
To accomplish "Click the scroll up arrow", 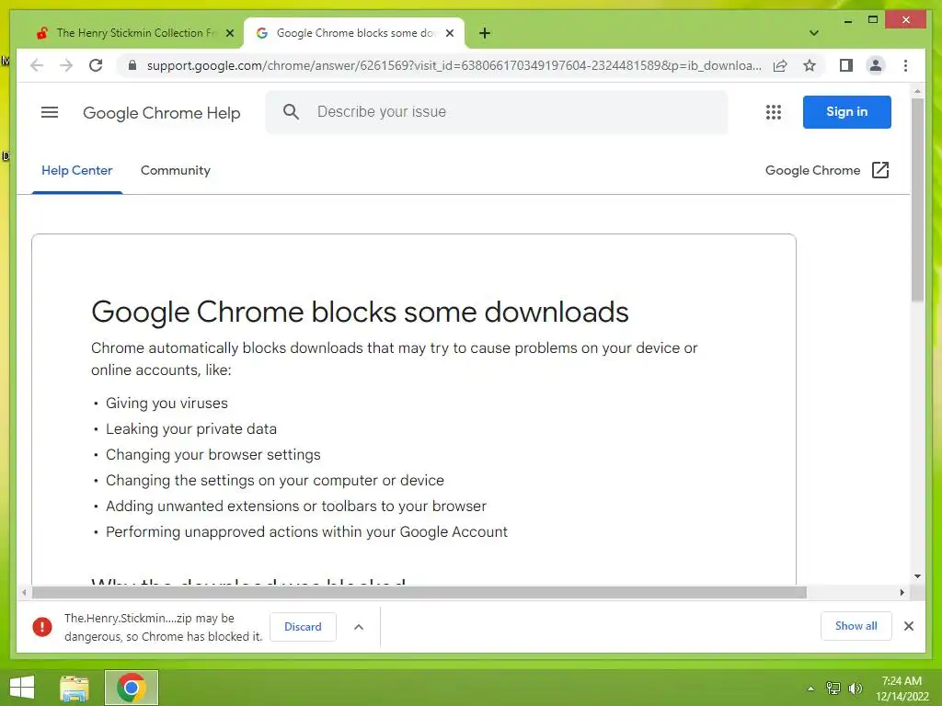I will (917, 91).
